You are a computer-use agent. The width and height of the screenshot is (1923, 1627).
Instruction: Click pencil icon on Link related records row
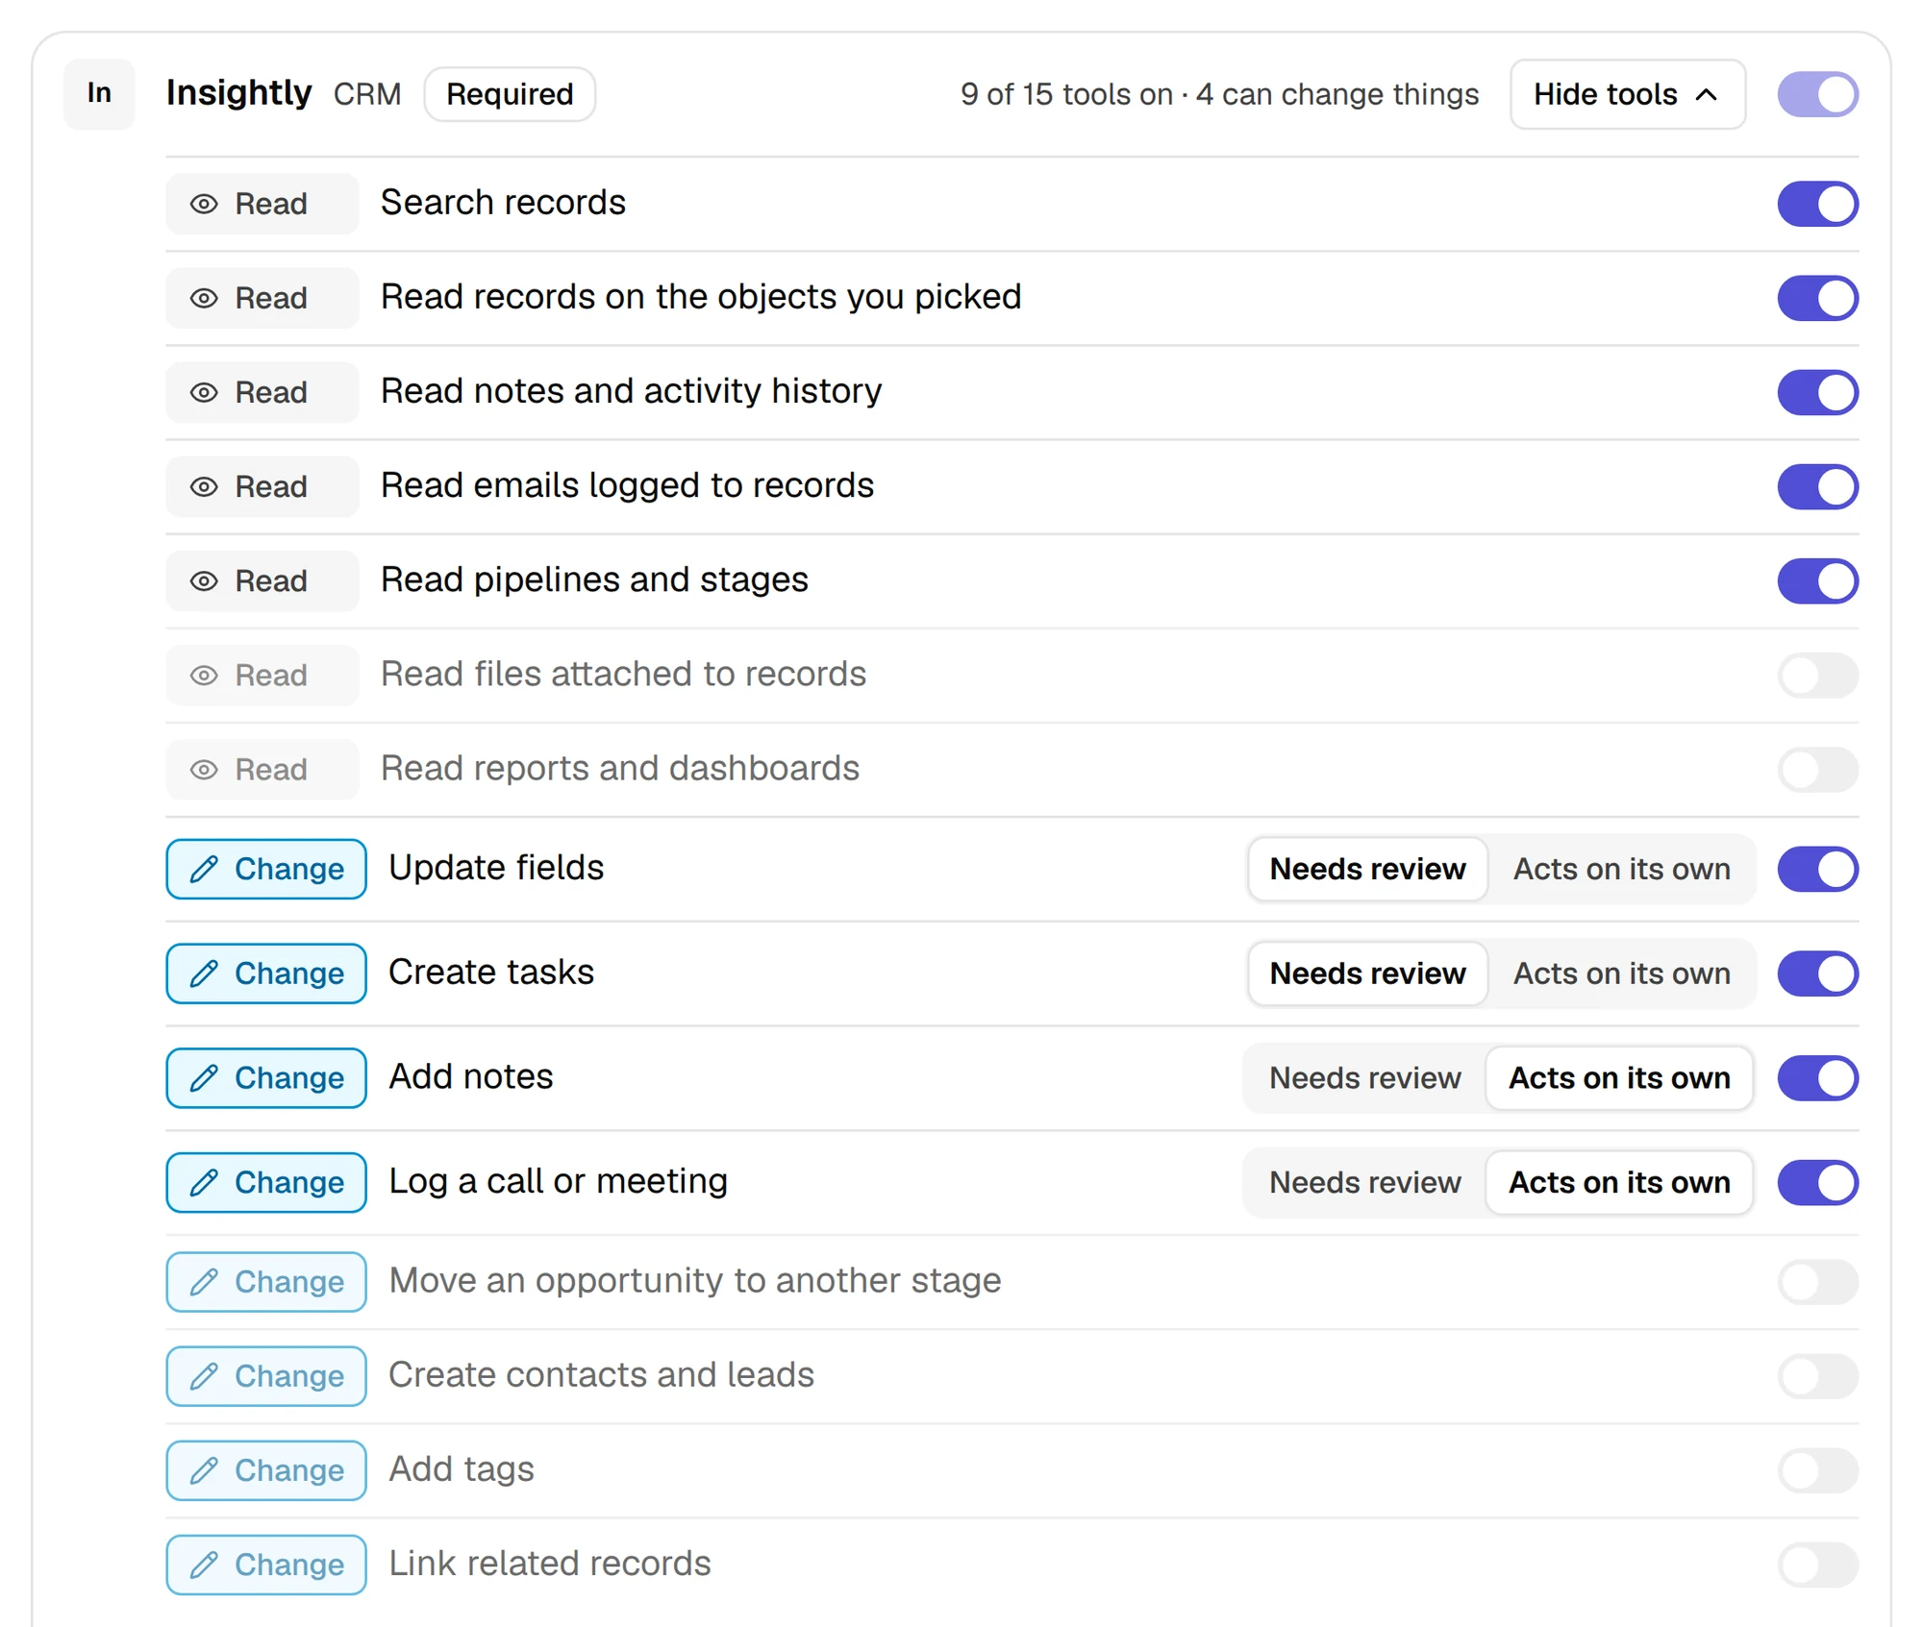click(204, 1565)
